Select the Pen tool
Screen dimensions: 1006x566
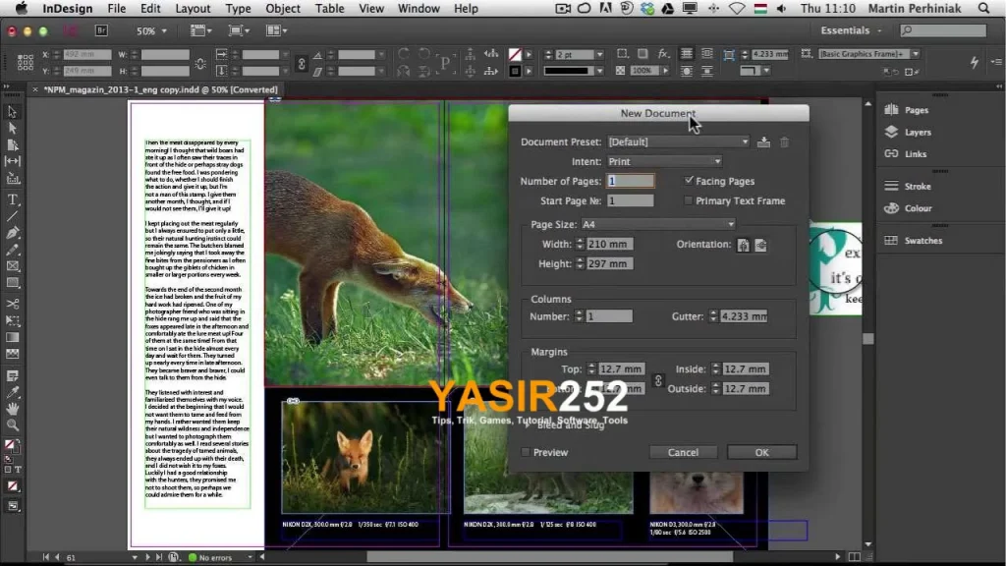[x=12, y=233]
